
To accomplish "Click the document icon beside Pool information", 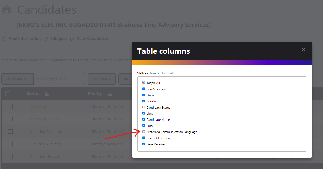I will click(4, 38).
